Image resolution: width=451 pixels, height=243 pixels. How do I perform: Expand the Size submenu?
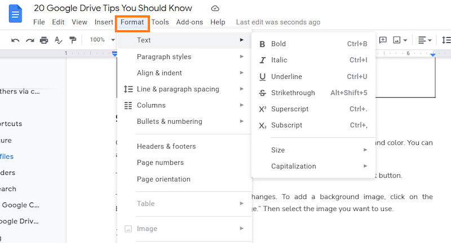pyautogui.click(x=313, y=150)
